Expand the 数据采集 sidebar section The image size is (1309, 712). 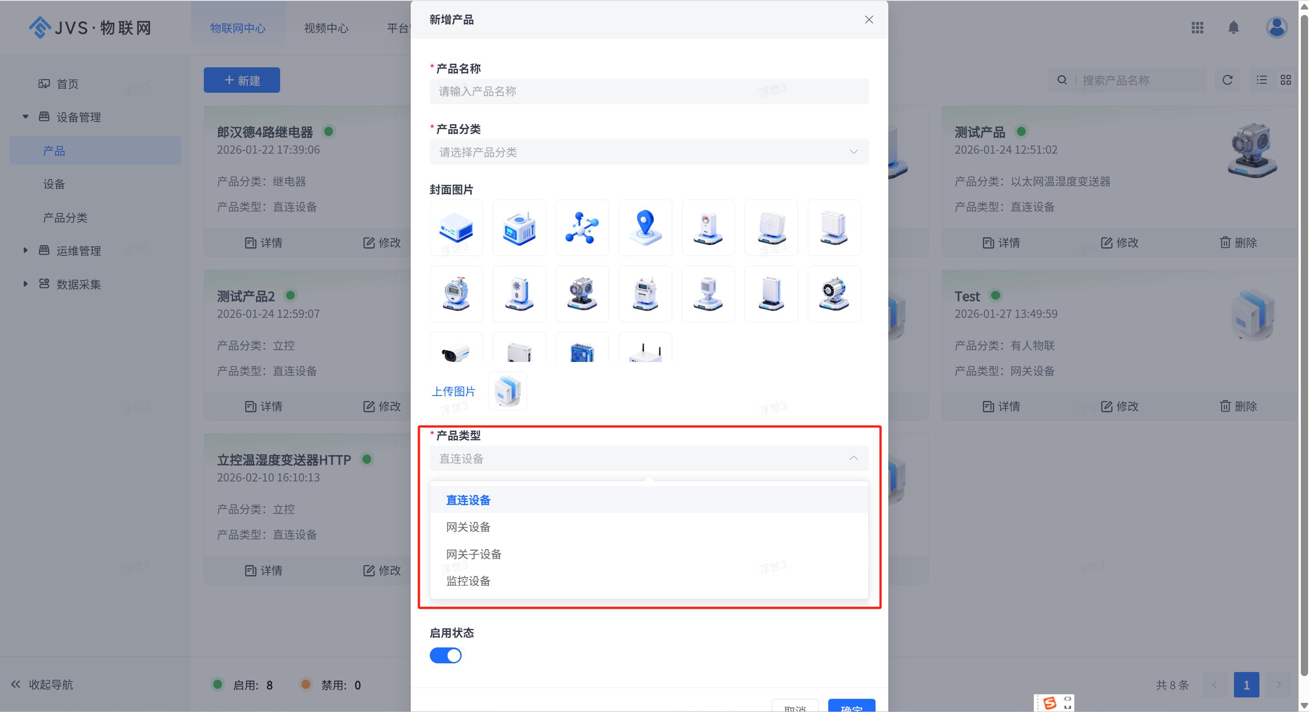coord(25,284)
